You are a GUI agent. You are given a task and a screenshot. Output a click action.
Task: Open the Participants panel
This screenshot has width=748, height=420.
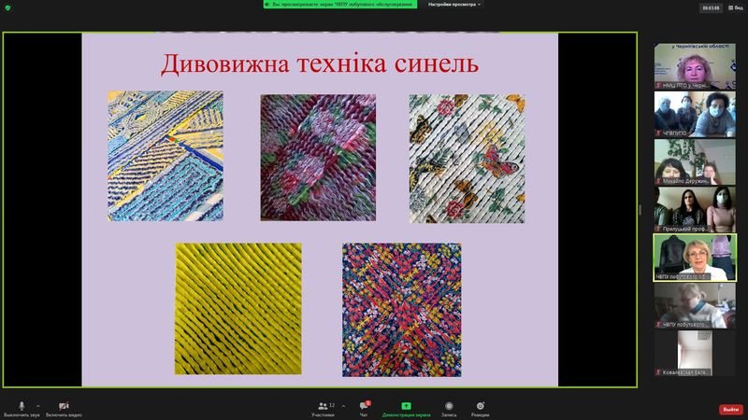(x=324, y=406)
